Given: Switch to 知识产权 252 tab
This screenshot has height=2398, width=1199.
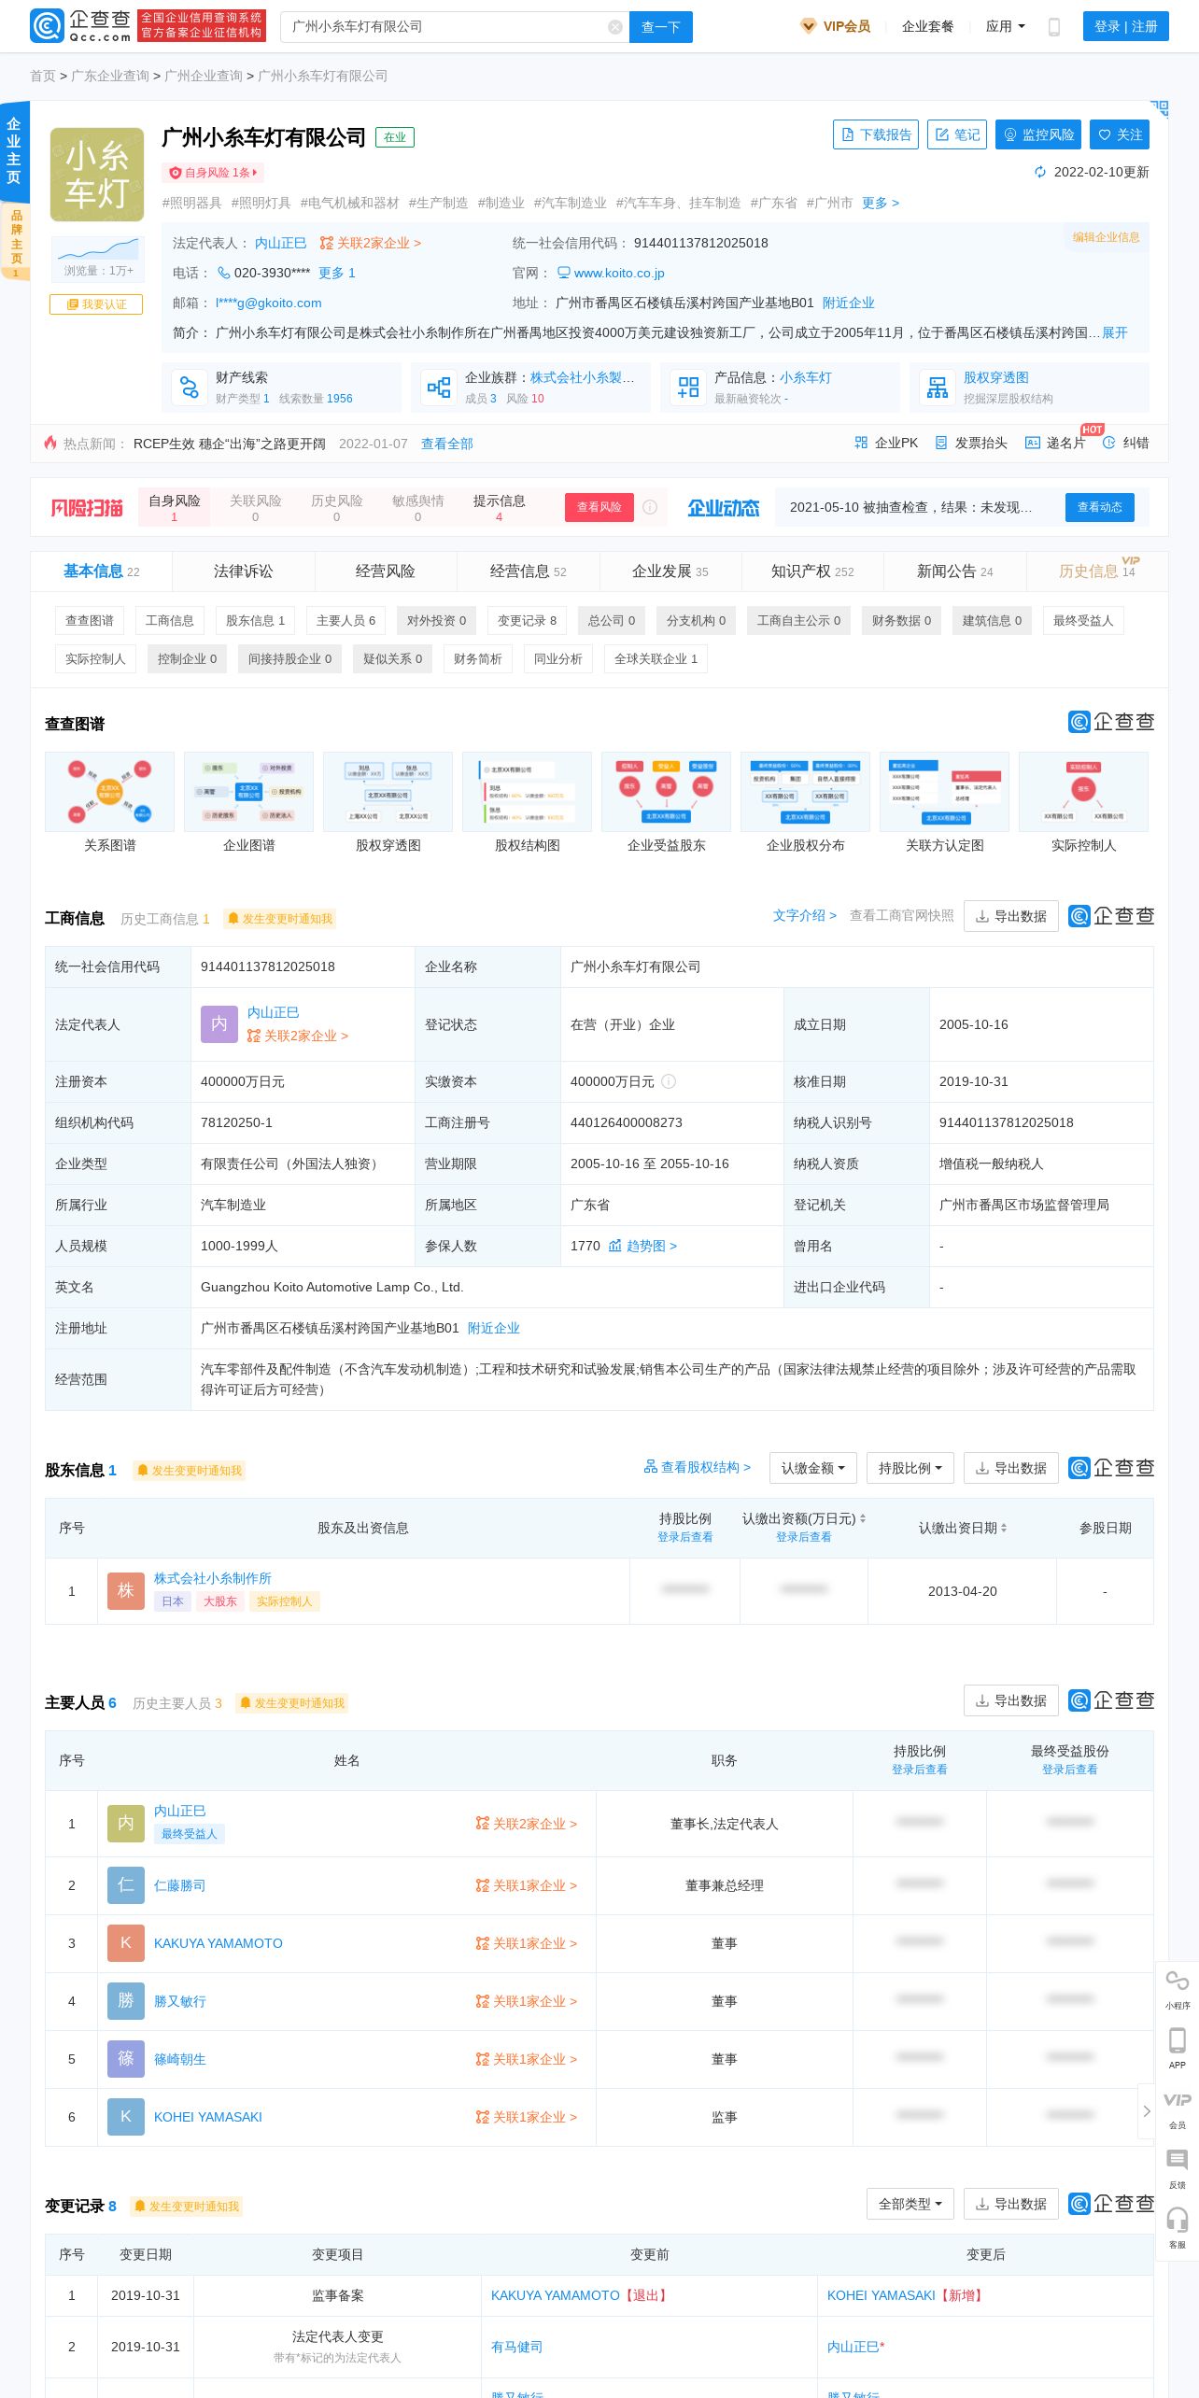Looking at the screenshot, I should [x=812, y=571].
